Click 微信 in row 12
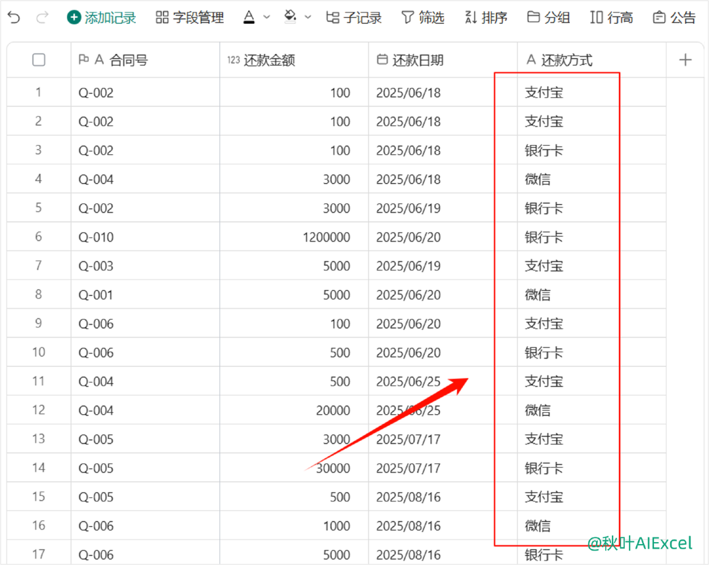Viewport: 709px width, 565px height. (x=591, y=410)
